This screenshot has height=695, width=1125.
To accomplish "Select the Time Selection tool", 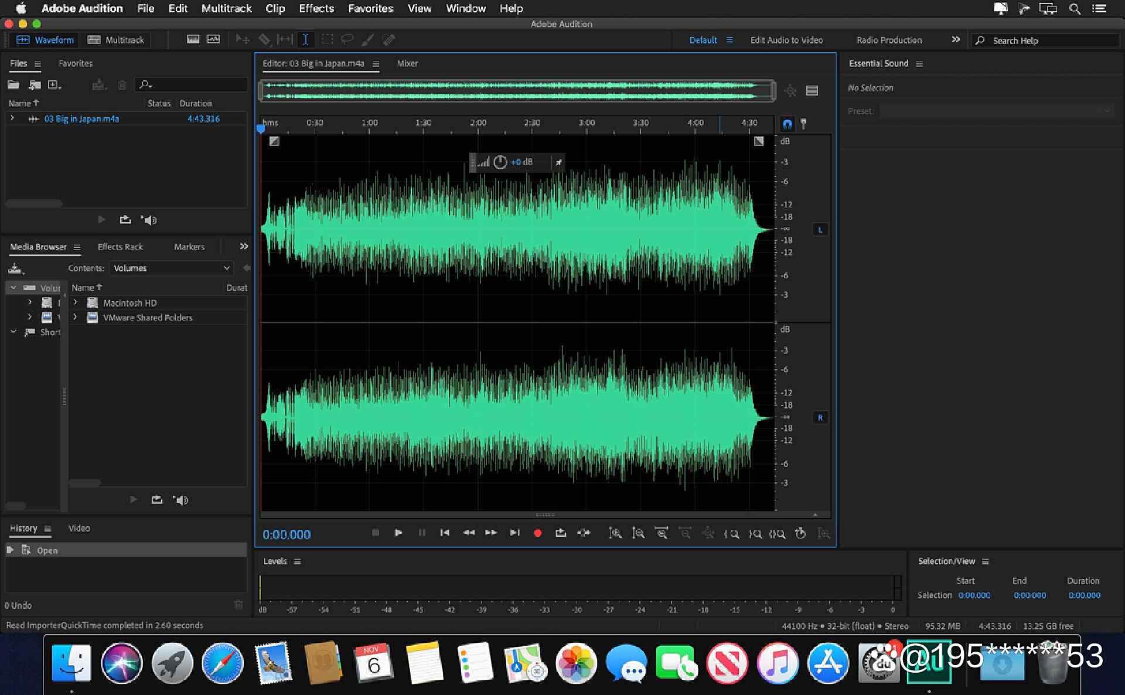I will point(305,40).
